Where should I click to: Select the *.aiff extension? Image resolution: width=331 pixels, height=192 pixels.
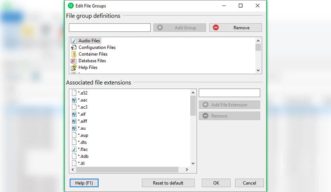coord(82,121)
